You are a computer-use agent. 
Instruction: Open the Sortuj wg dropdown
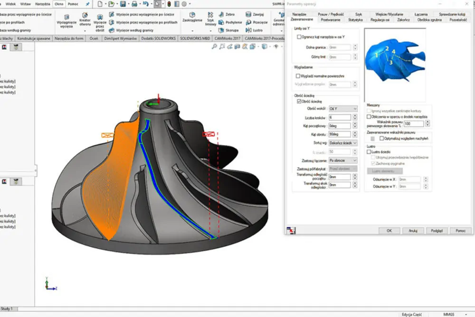[342, 143]
